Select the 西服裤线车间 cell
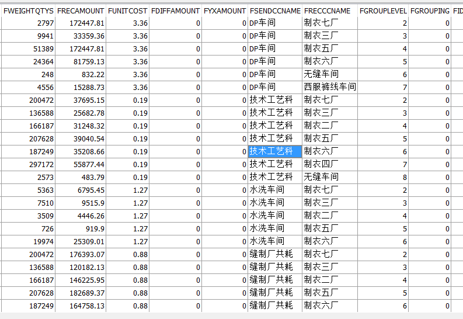Screen dimensions: 463x319 click(x=330, y=88)
